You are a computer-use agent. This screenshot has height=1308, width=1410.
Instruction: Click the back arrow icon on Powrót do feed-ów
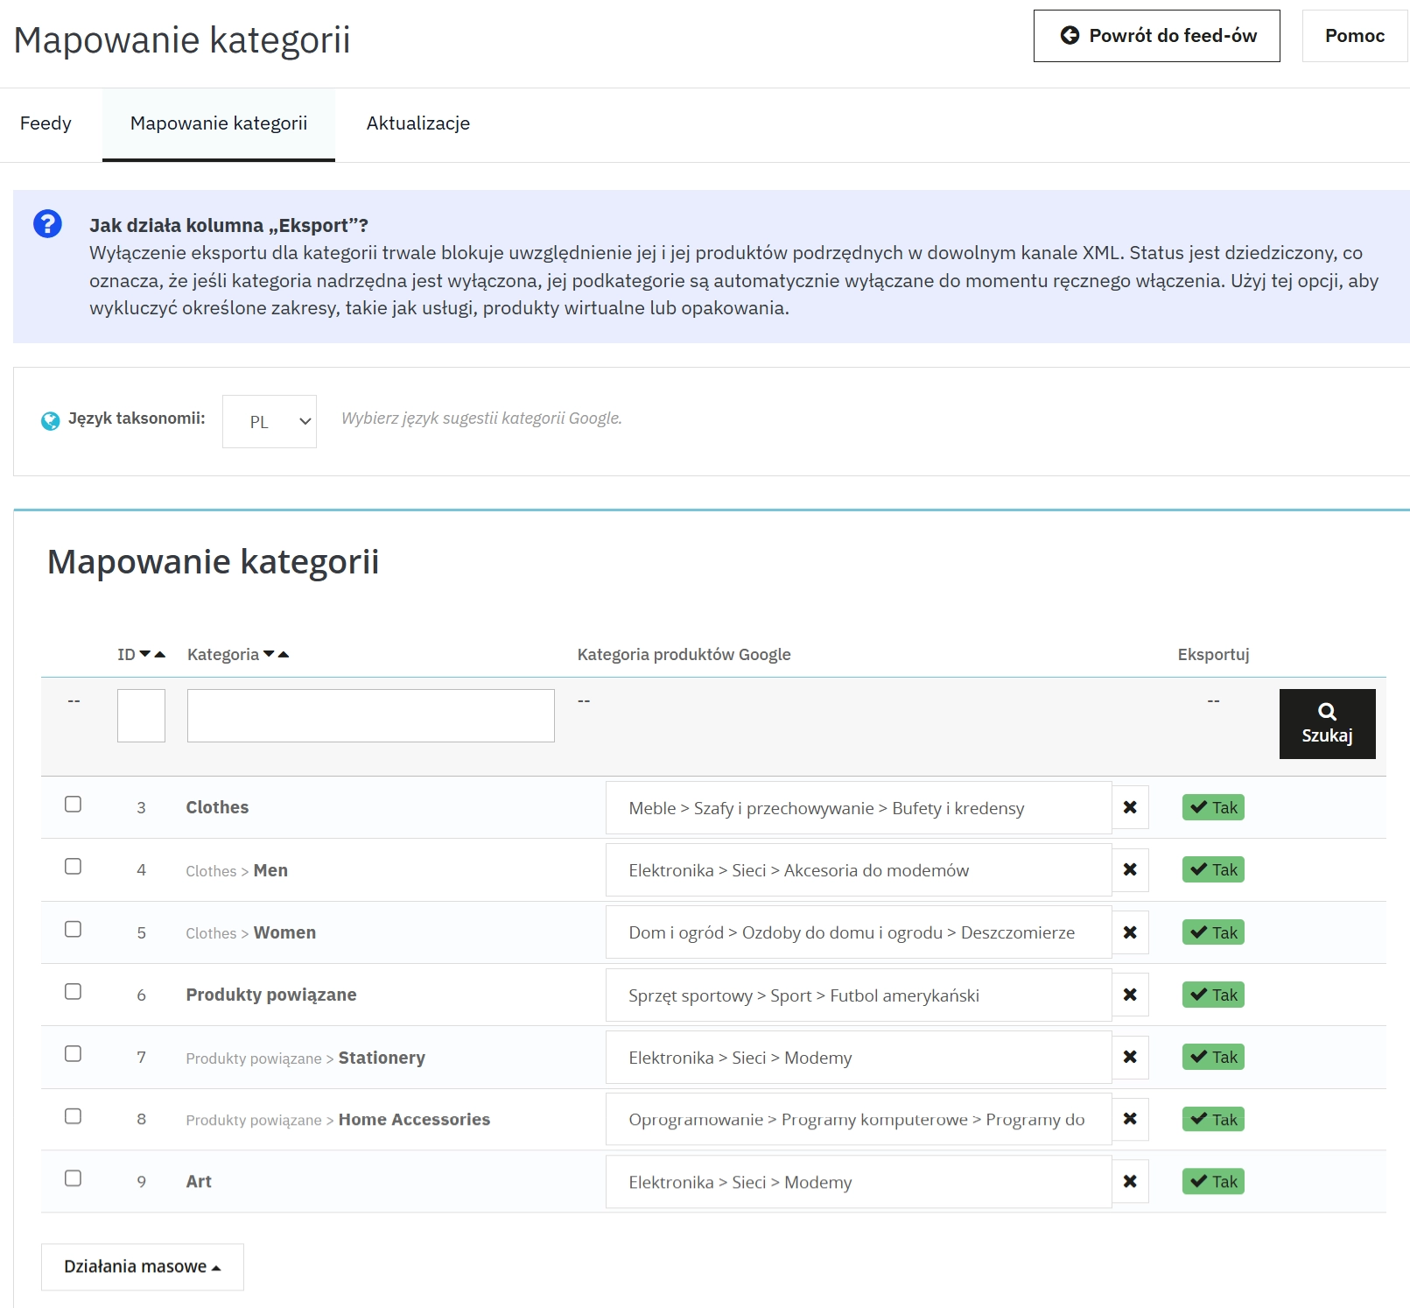click(x=1069, y=36)
